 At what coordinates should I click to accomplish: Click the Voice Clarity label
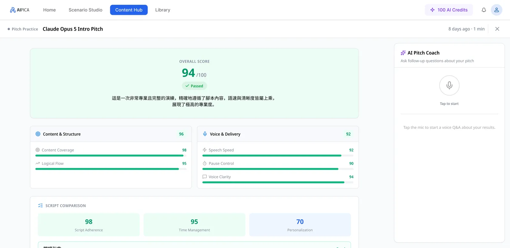pyautogui.click(x=220, y=177)
